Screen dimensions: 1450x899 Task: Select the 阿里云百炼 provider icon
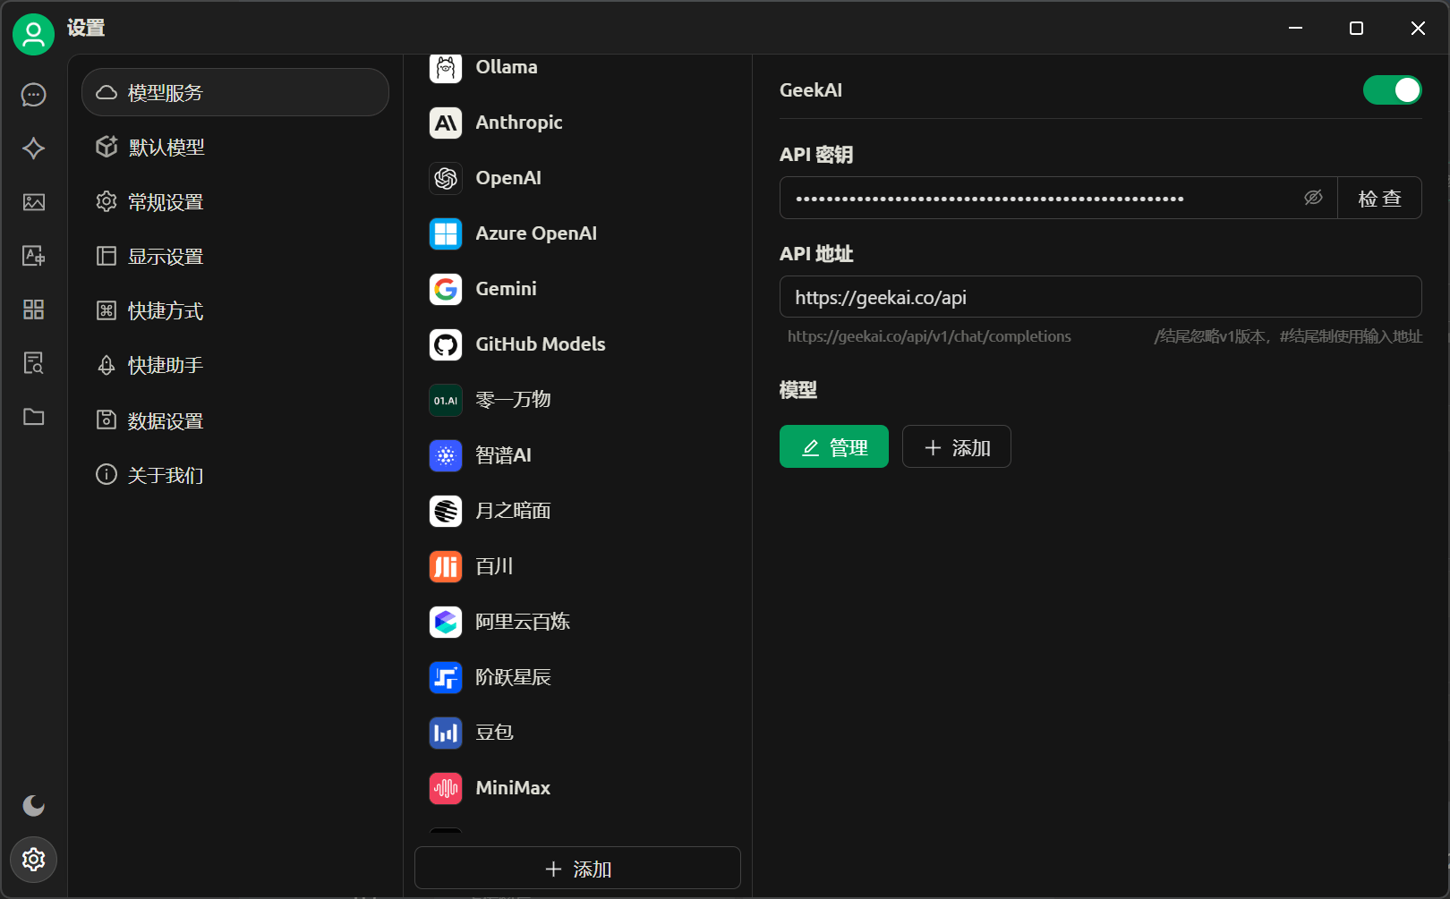tap(446, 622)
